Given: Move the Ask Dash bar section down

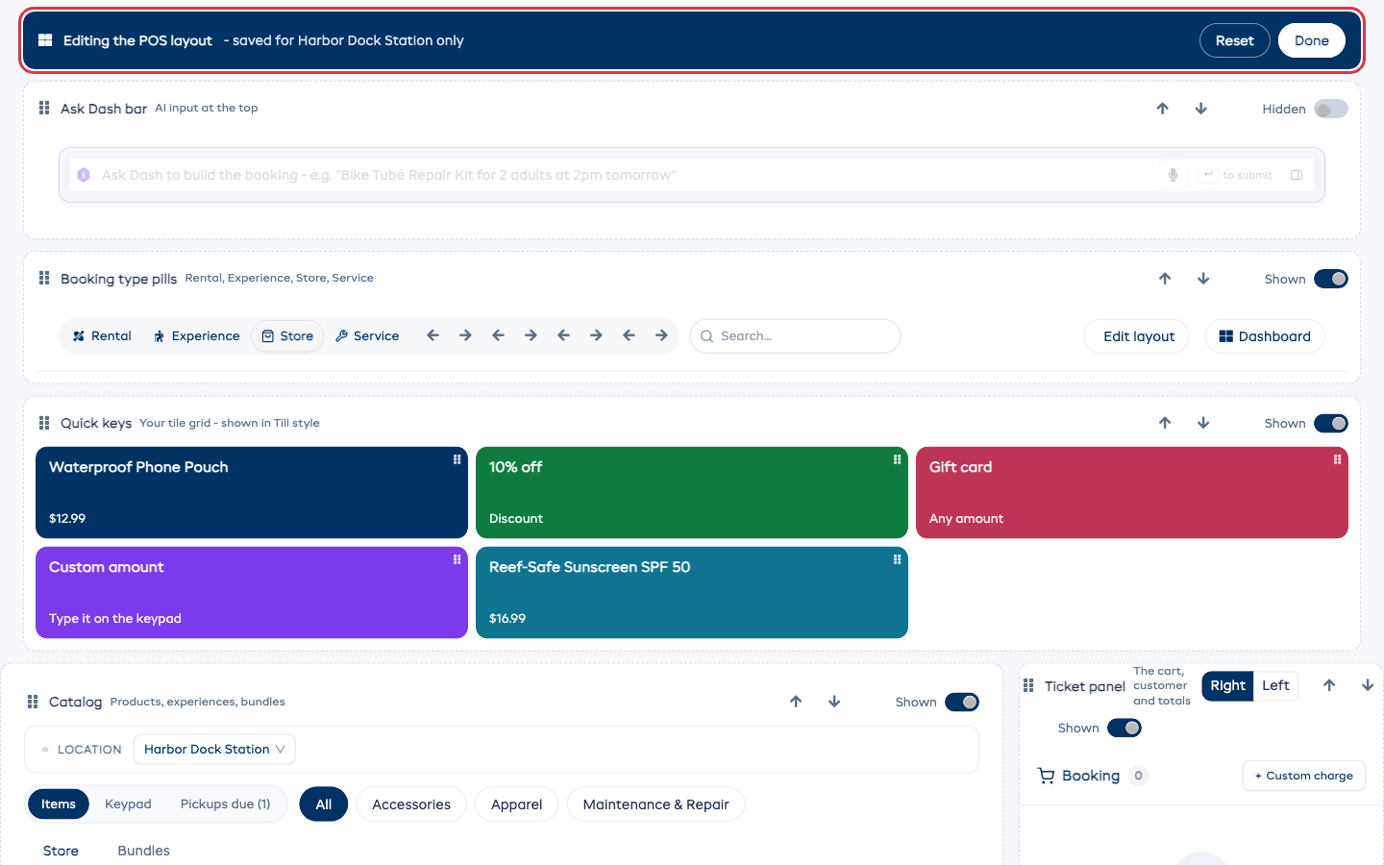Looking at the screenshot, I should (x=1201, y=109).
